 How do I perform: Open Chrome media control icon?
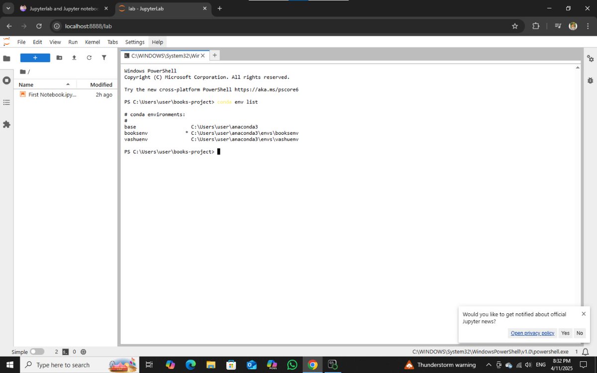(558, 26)
